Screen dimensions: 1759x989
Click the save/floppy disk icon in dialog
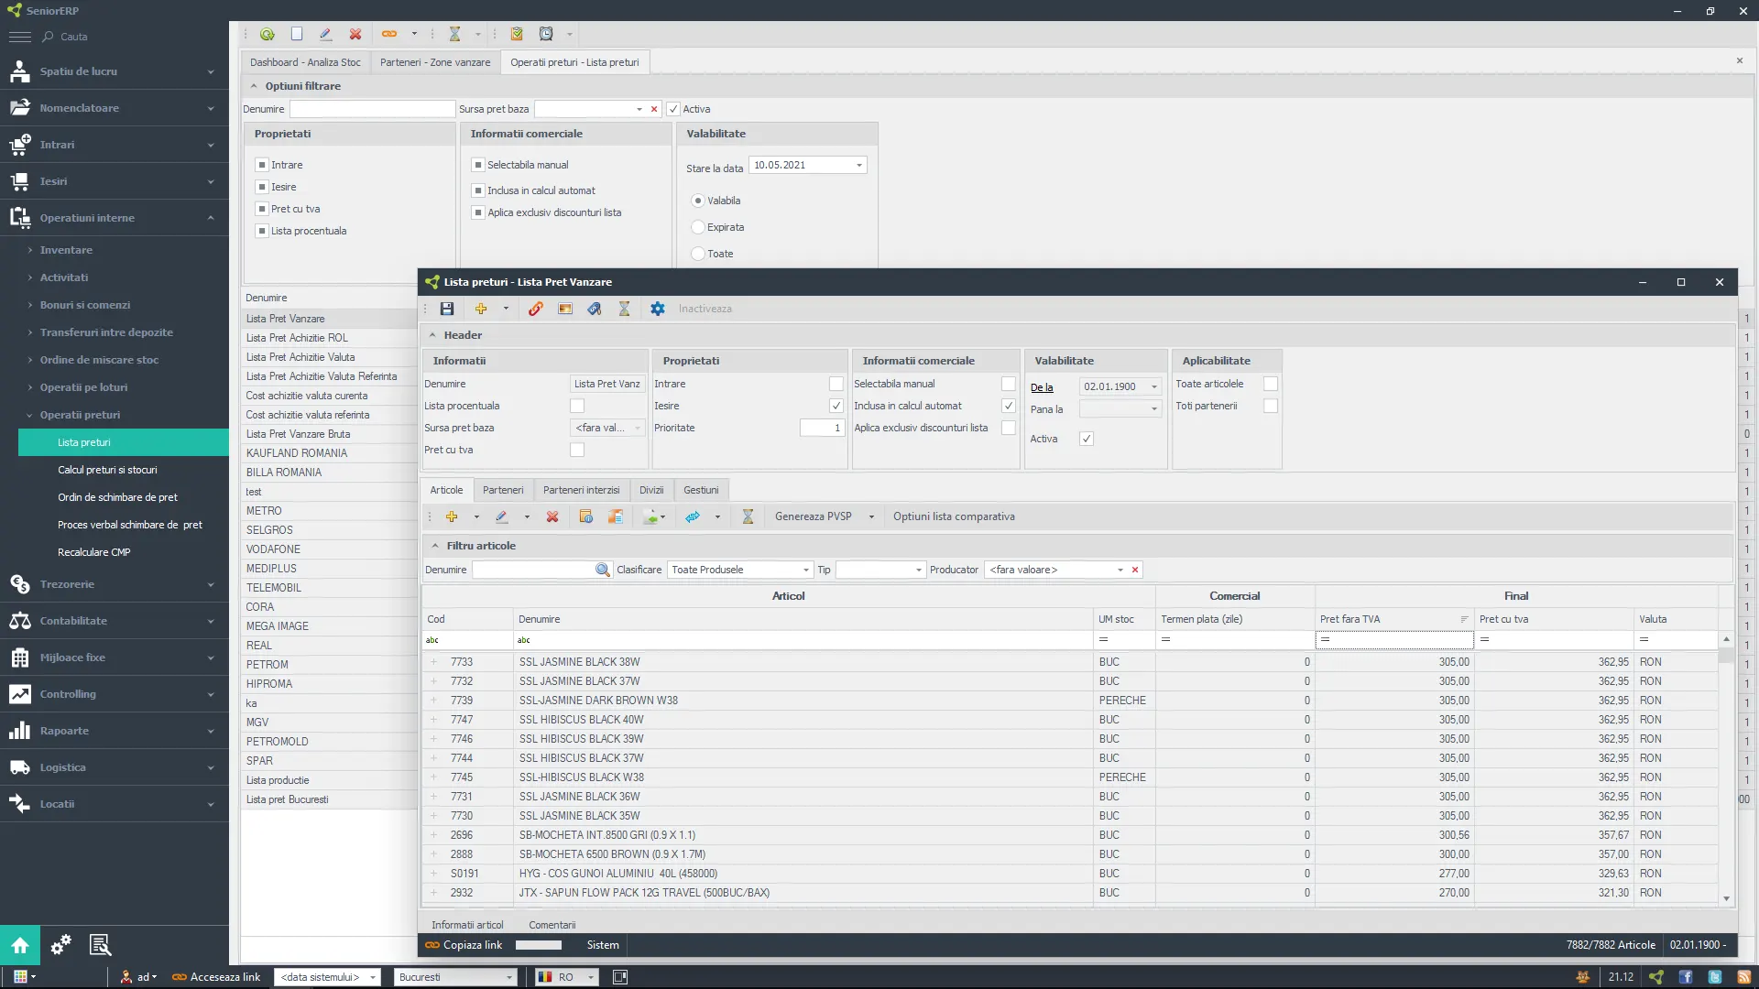pyautogui.click(x=446, y=308)
